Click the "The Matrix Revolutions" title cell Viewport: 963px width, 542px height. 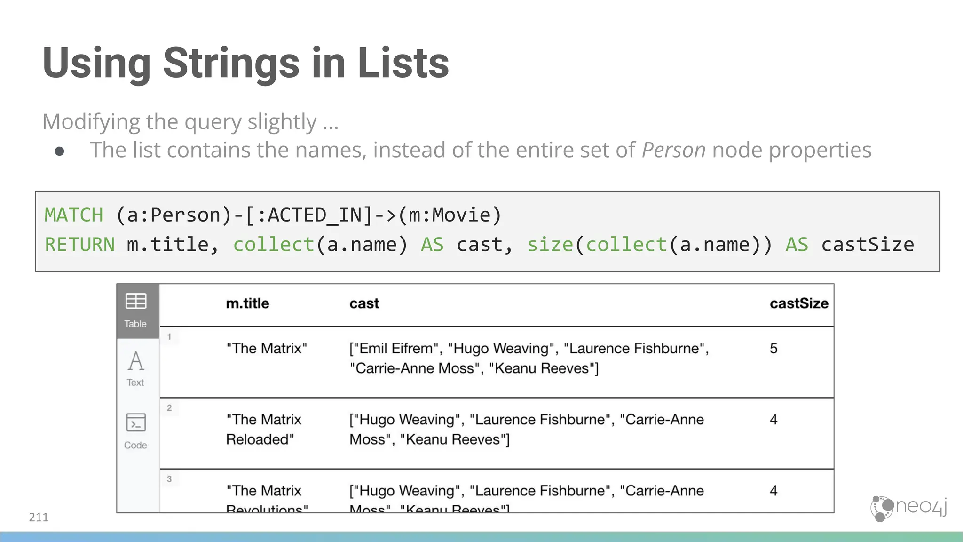267,499
